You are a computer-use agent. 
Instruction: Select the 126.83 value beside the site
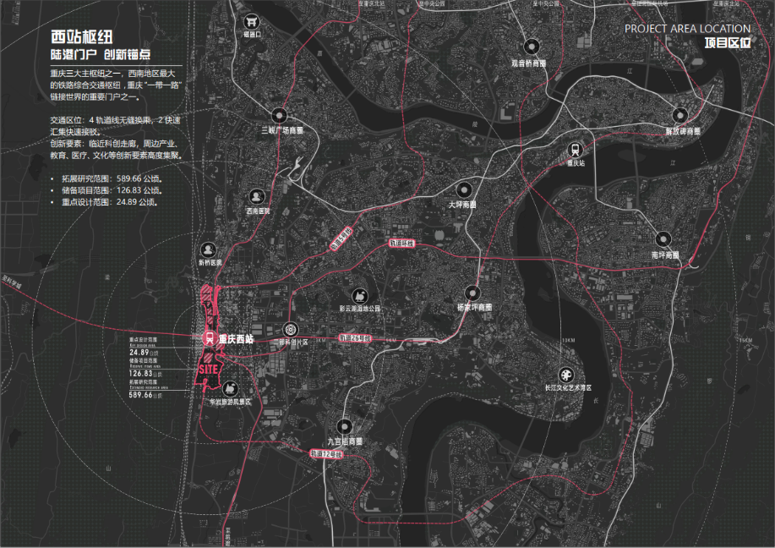(141, 374)
